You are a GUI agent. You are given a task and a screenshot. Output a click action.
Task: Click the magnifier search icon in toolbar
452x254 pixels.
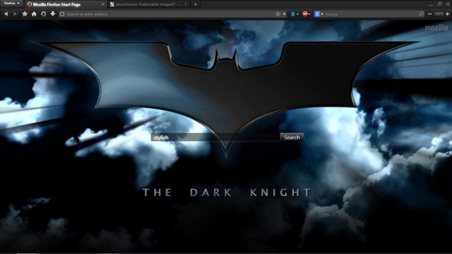pos(421,14)
